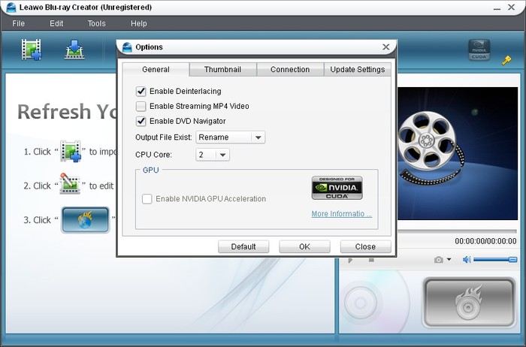The height and width of the screenshot is (347, 526).
Task: Click the yellow key register icon
Action: [x=506, y=59]
